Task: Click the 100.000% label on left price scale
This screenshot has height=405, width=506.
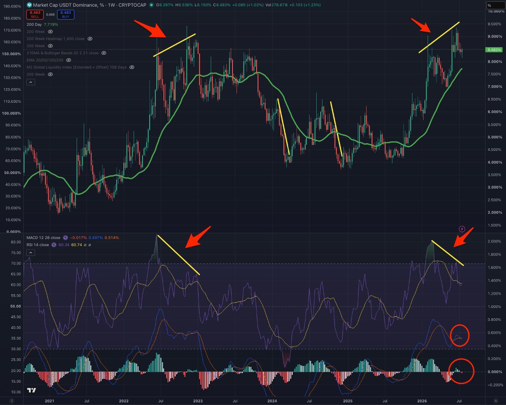Action: (11, 113)
